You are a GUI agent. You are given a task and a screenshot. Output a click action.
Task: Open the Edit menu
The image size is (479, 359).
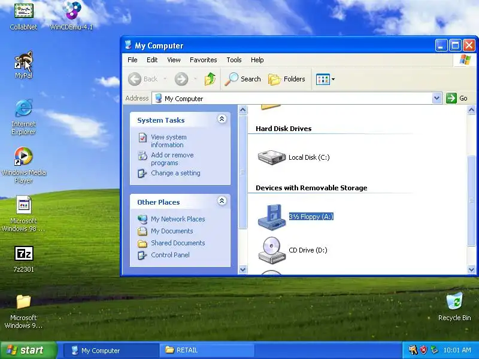(152, 60)
